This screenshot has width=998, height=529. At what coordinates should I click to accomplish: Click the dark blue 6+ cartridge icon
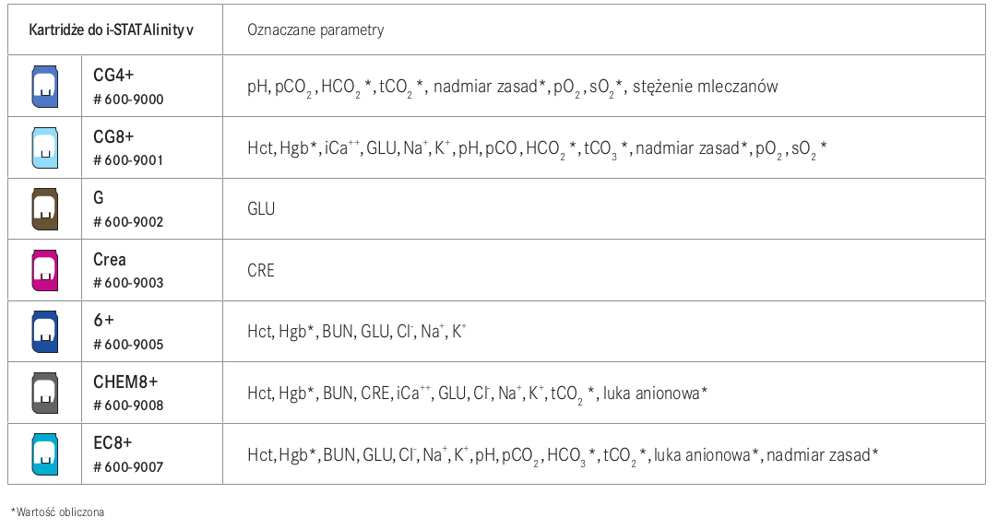point(45,332)
